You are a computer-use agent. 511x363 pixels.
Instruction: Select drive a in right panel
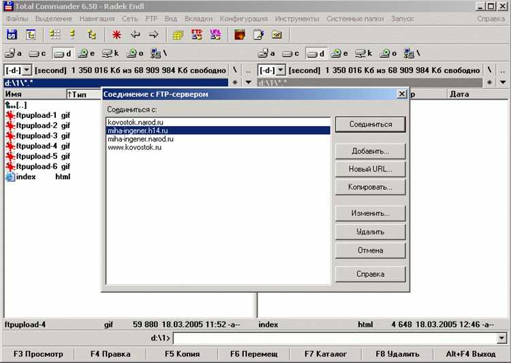[x=267, y=53]
